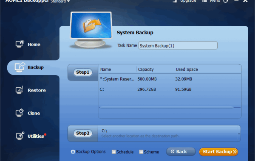
Task: Click the Scheme label text
Action: click(151, 152)
